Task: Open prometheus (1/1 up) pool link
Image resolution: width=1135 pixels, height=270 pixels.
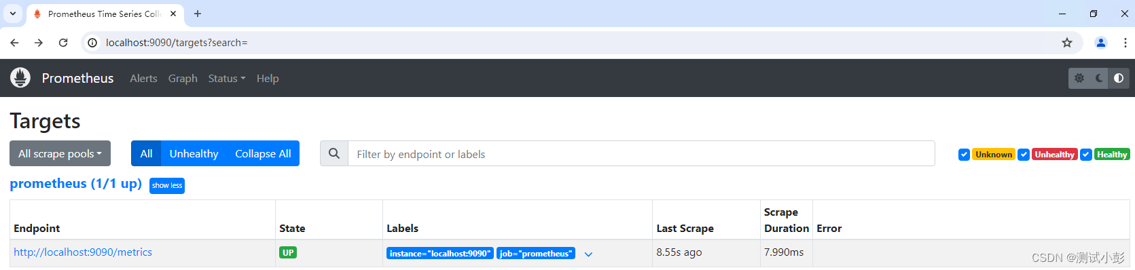Action: (75, 184)
